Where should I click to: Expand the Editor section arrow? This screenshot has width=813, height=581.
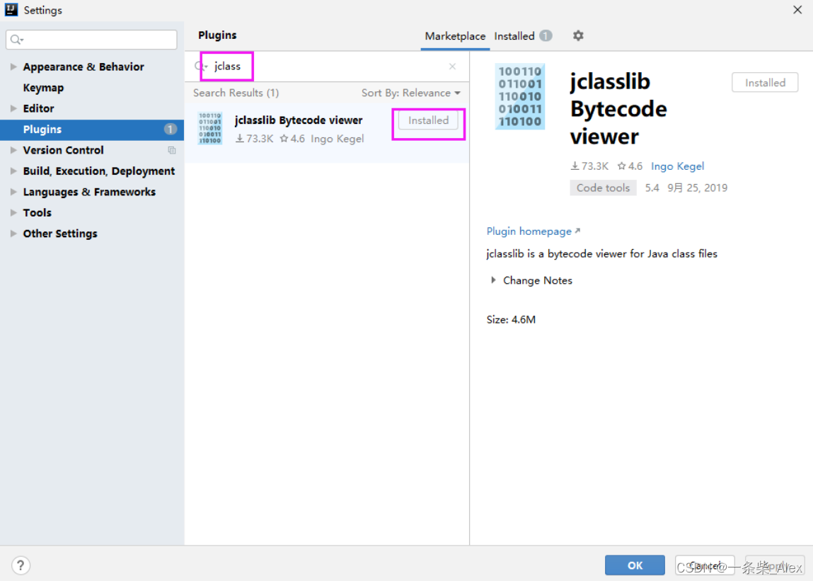(x=13, y=108)
